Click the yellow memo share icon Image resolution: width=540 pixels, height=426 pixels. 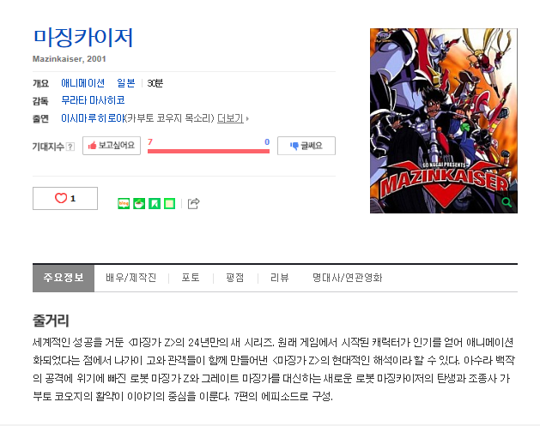[169, 203]
